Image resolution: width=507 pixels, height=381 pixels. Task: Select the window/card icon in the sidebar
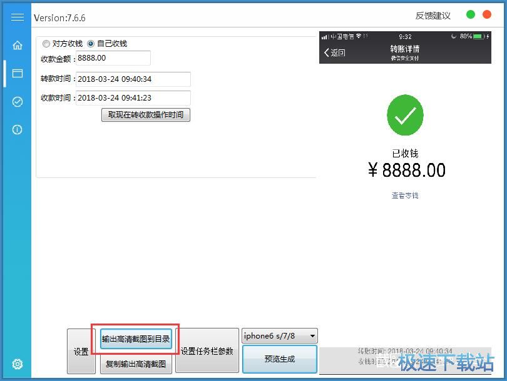[17, 73]
